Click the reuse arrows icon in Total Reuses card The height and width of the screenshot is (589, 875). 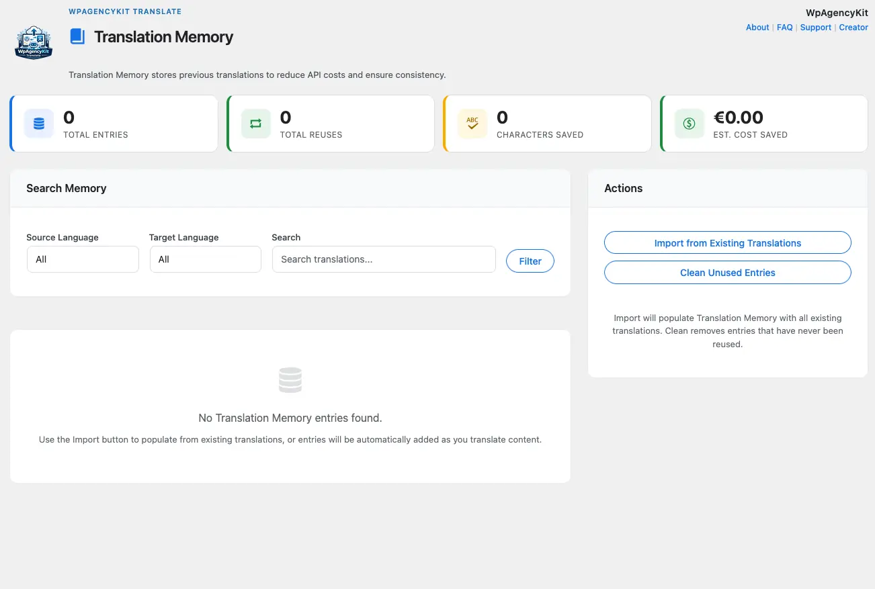pyautogui.click(x=255, y=124)
